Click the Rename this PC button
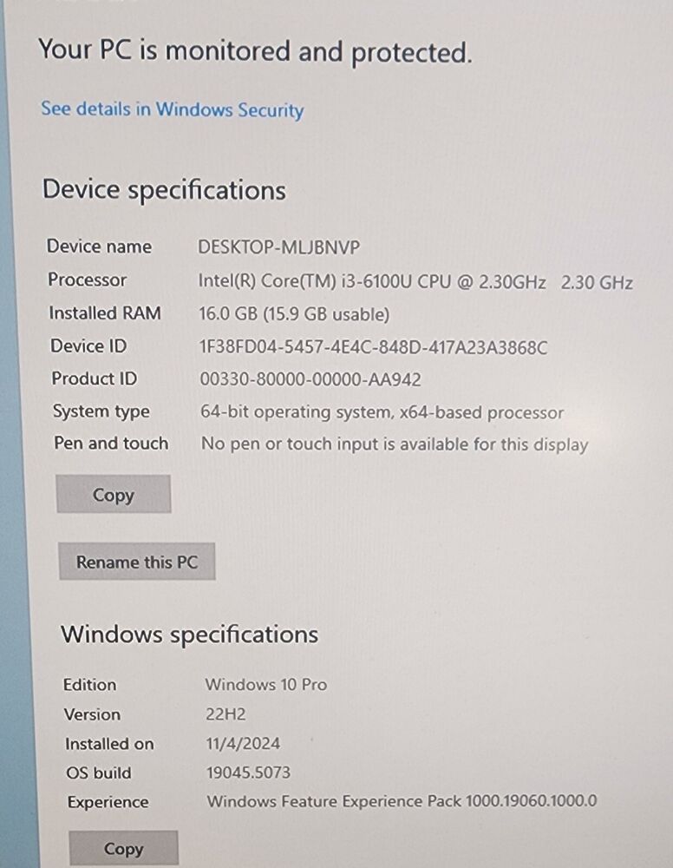 tap(136, 562)
